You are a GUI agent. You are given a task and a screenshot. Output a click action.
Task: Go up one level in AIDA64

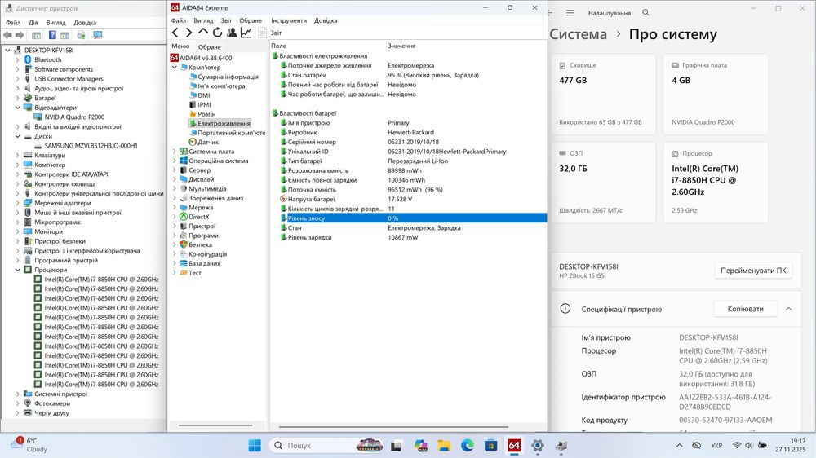(203, 33)
